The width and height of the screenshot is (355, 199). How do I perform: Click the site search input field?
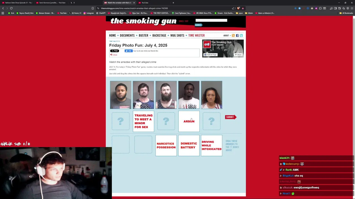click(211, 20)
